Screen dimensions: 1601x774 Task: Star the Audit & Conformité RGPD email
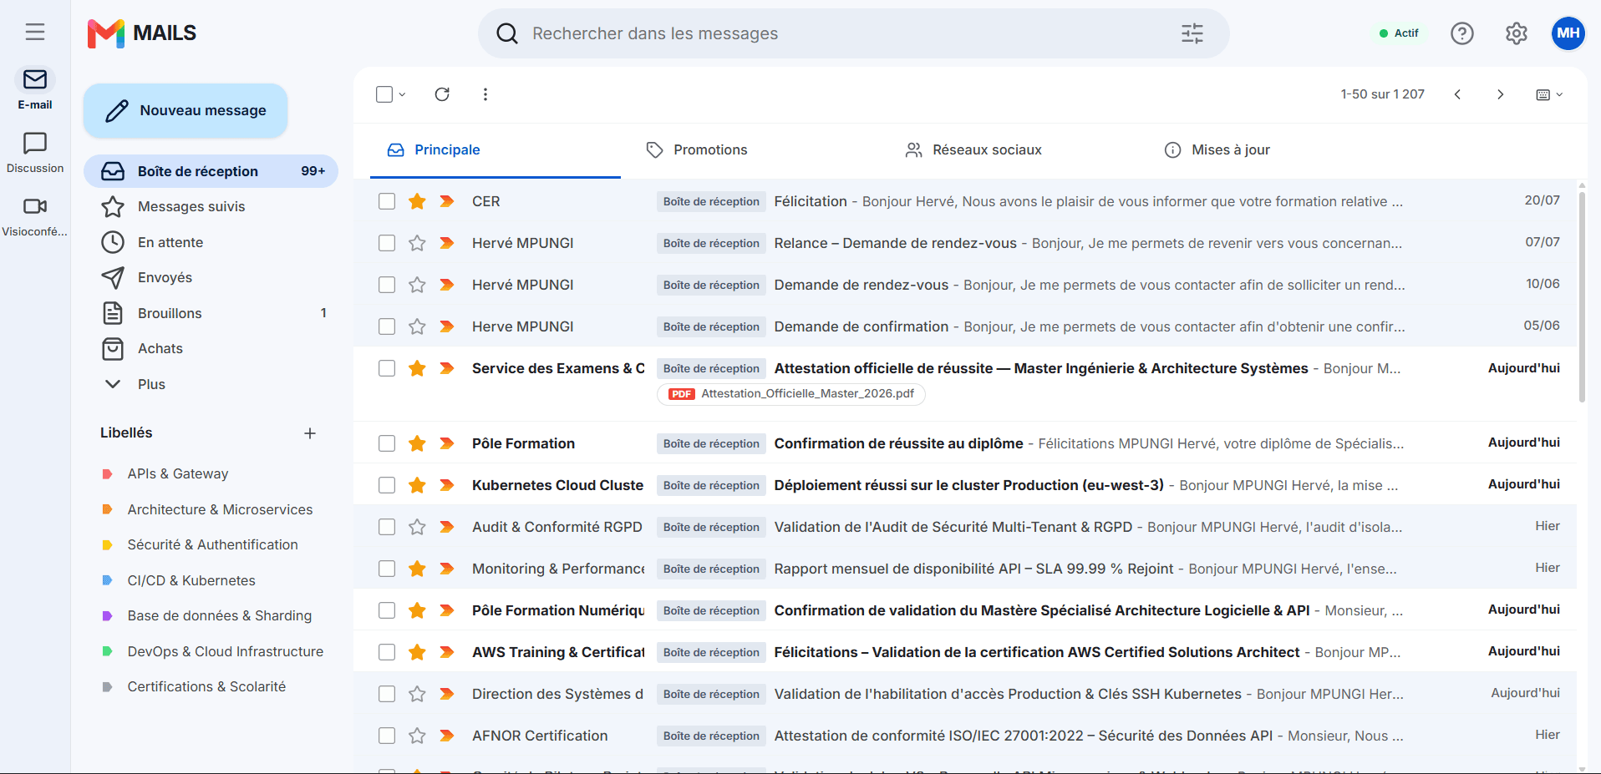point(417,527)
